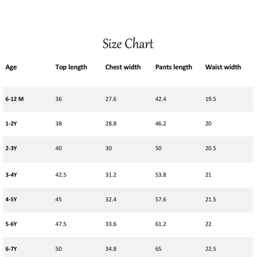Viewport: 257px width, 257px height.
Task: Click the 42.5 top length value
Action: click(61, 175)
